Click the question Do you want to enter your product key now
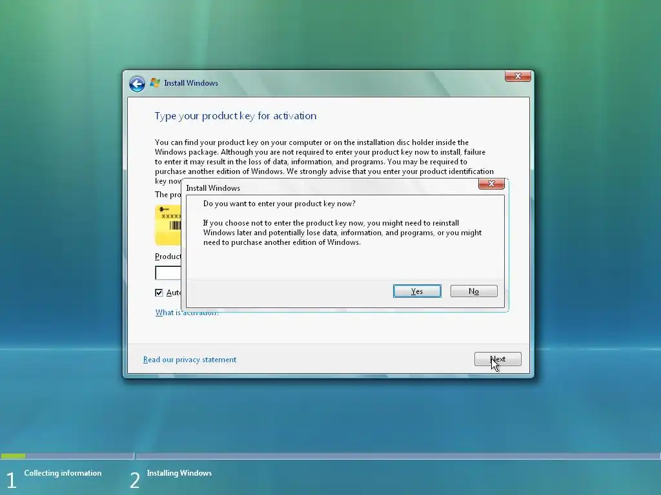This screenshot has height=495, width=661. point(279,204)
